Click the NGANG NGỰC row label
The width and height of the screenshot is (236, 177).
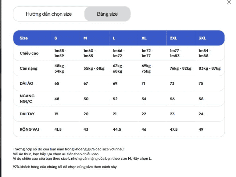point(27,99)
